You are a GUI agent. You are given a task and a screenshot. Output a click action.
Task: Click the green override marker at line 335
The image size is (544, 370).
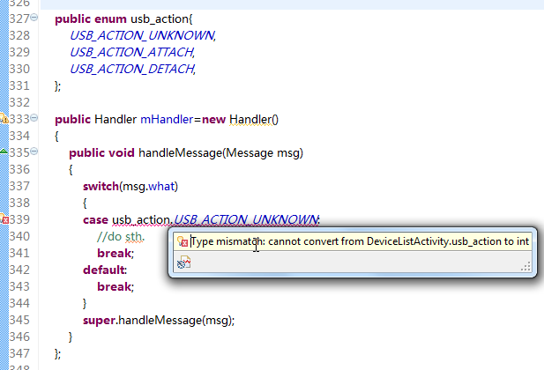coord(4,152)
